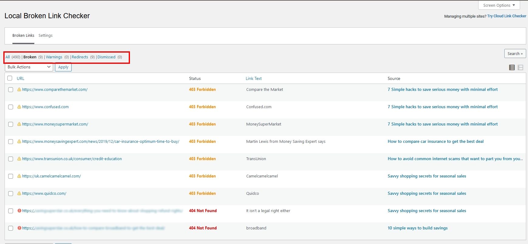
Task: Check the confused.com row checkbox
Action: (x=11, y=107)
